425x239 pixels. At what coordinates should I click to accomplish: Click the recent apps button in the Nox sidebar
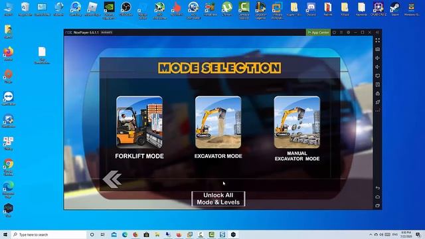click(x=378, y=206)
